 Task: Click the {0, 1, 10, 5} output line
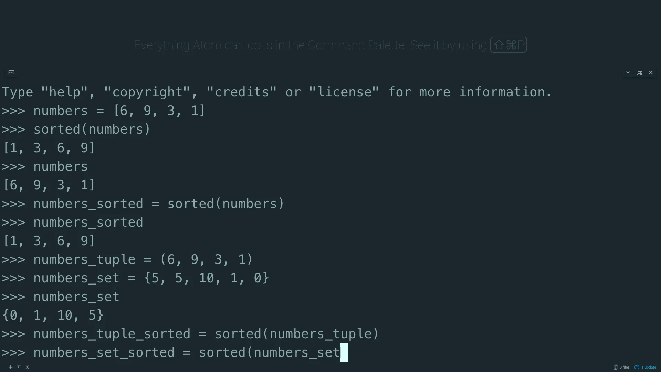[53, 315]
